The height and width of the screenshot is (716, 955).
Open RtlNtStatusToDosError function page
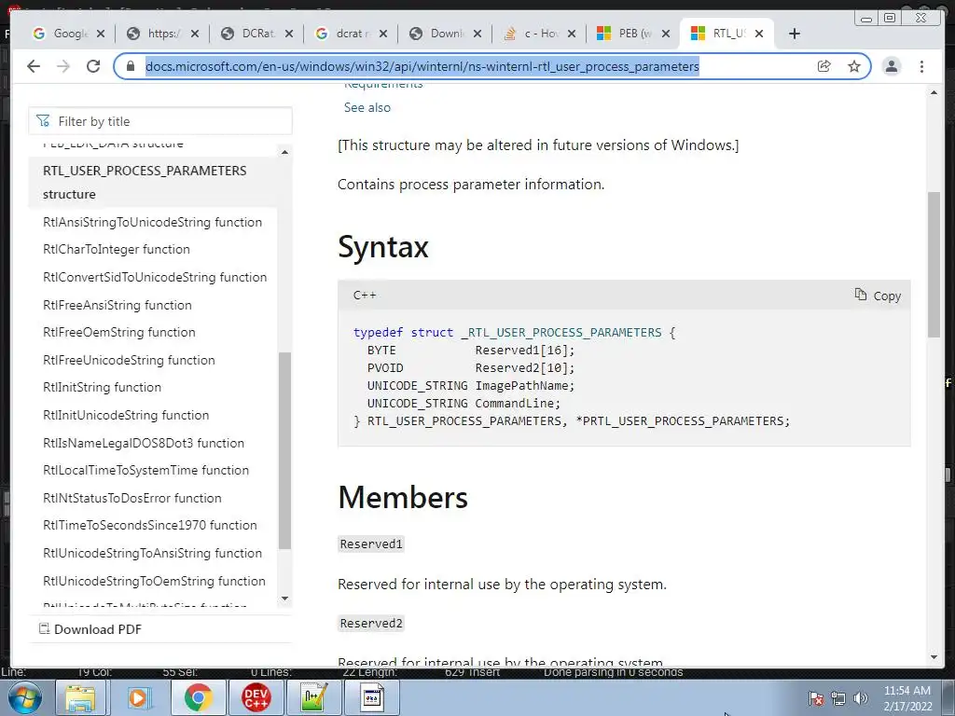(x=132, y=498)
